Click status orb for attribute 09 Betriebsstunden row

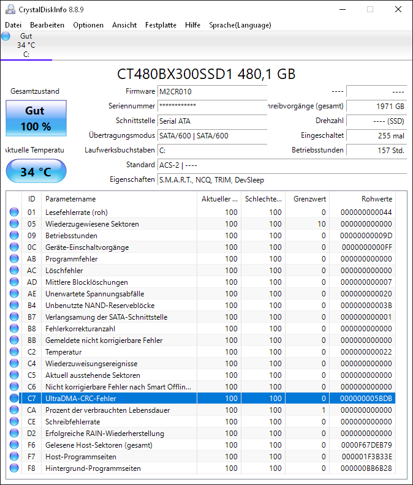[x=14, y=235]
